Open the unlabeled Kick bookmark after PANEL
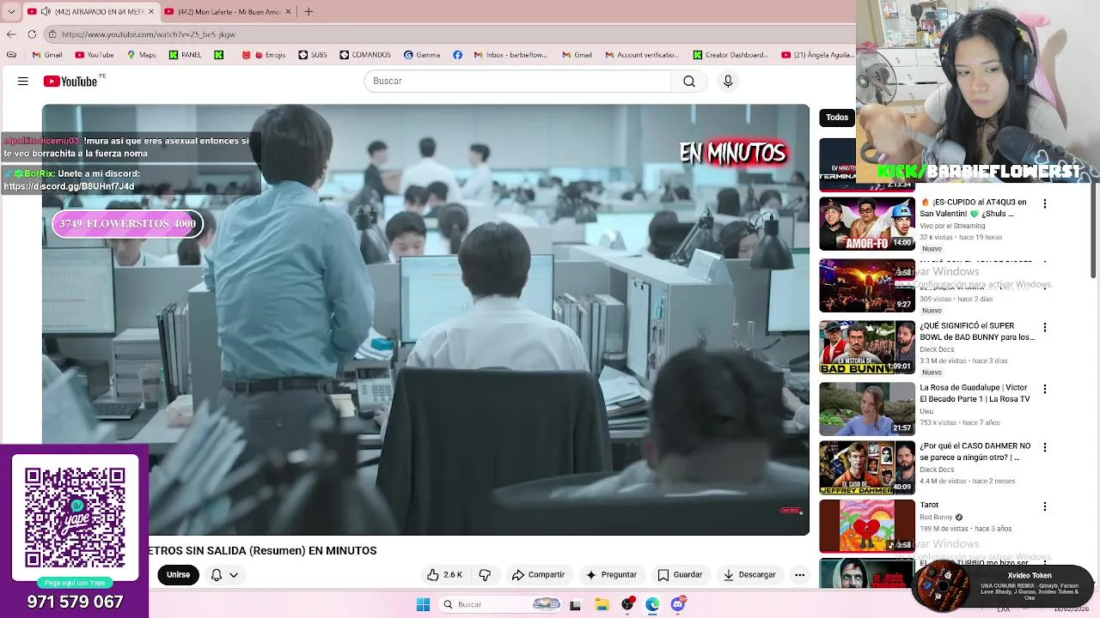The height and width of the screenshot is (618, 1100). click(x=219, y=55)
